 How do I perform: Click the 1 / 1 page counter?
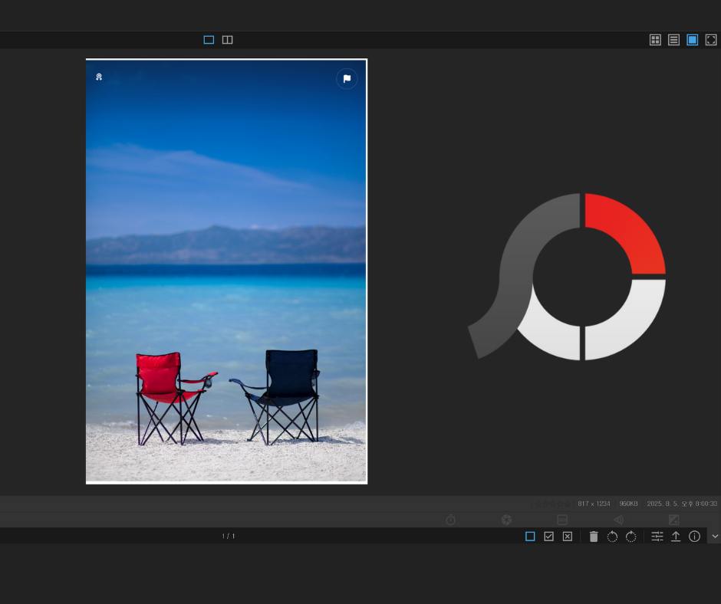click(x=229, y=536)
